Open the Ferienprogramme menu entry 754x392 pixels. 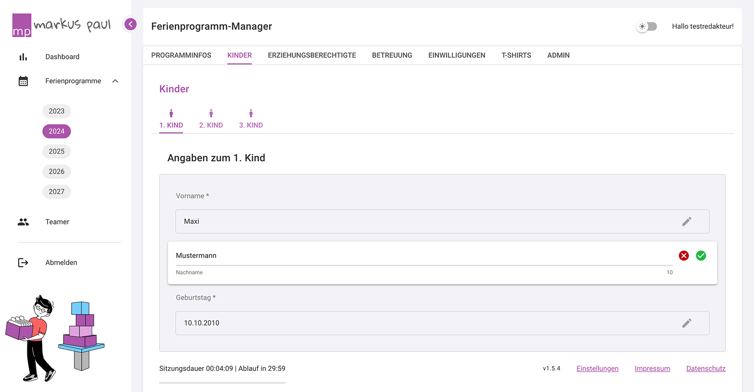pyautogui.click(x=73, y=81)
